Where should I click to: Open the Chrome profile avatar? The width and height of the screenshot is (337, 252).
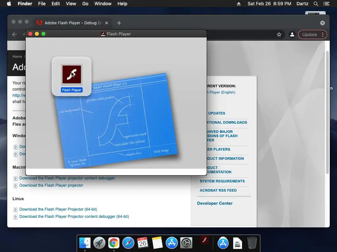pyautogui.click(x=292, y=34)
